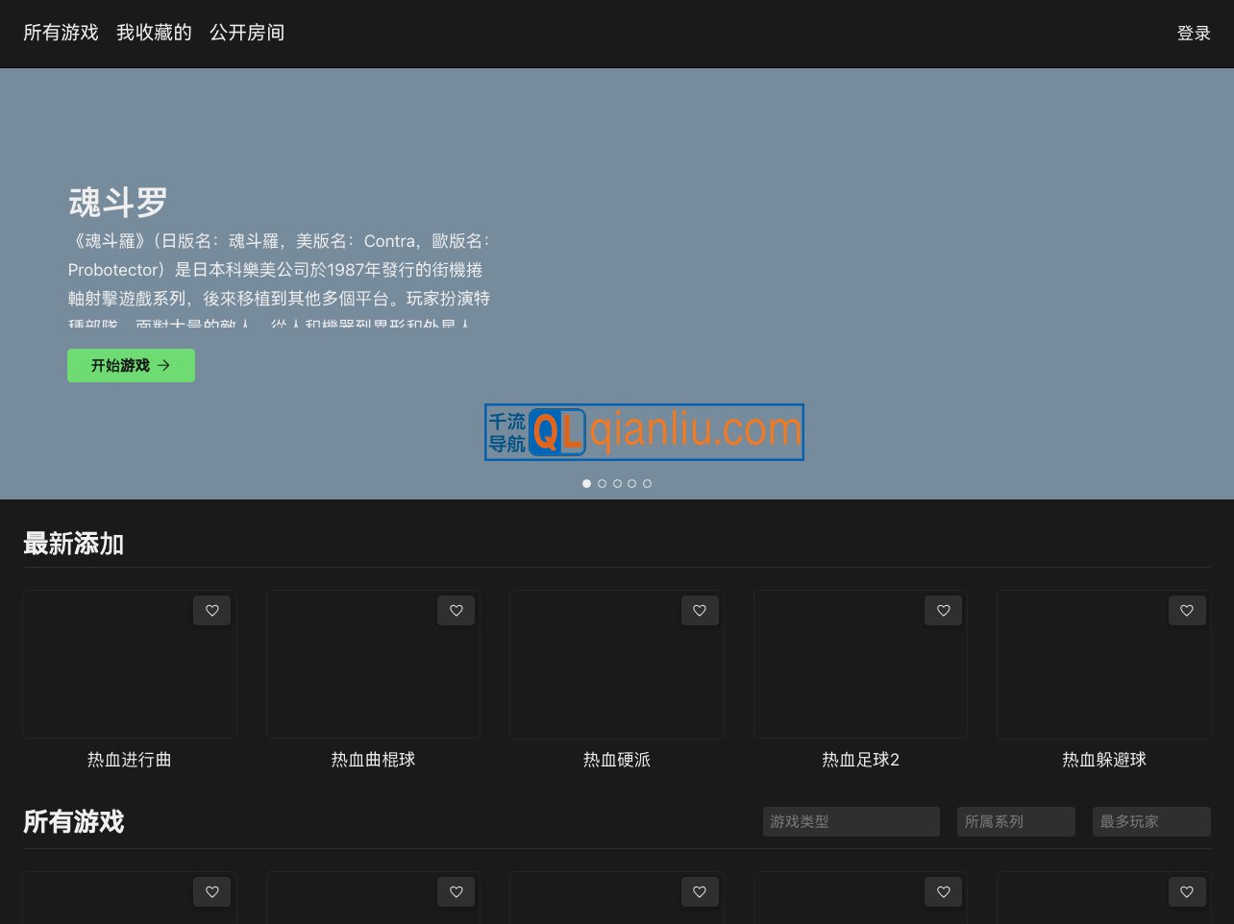Toggle favorite on the second bottom-row game card

456,891
